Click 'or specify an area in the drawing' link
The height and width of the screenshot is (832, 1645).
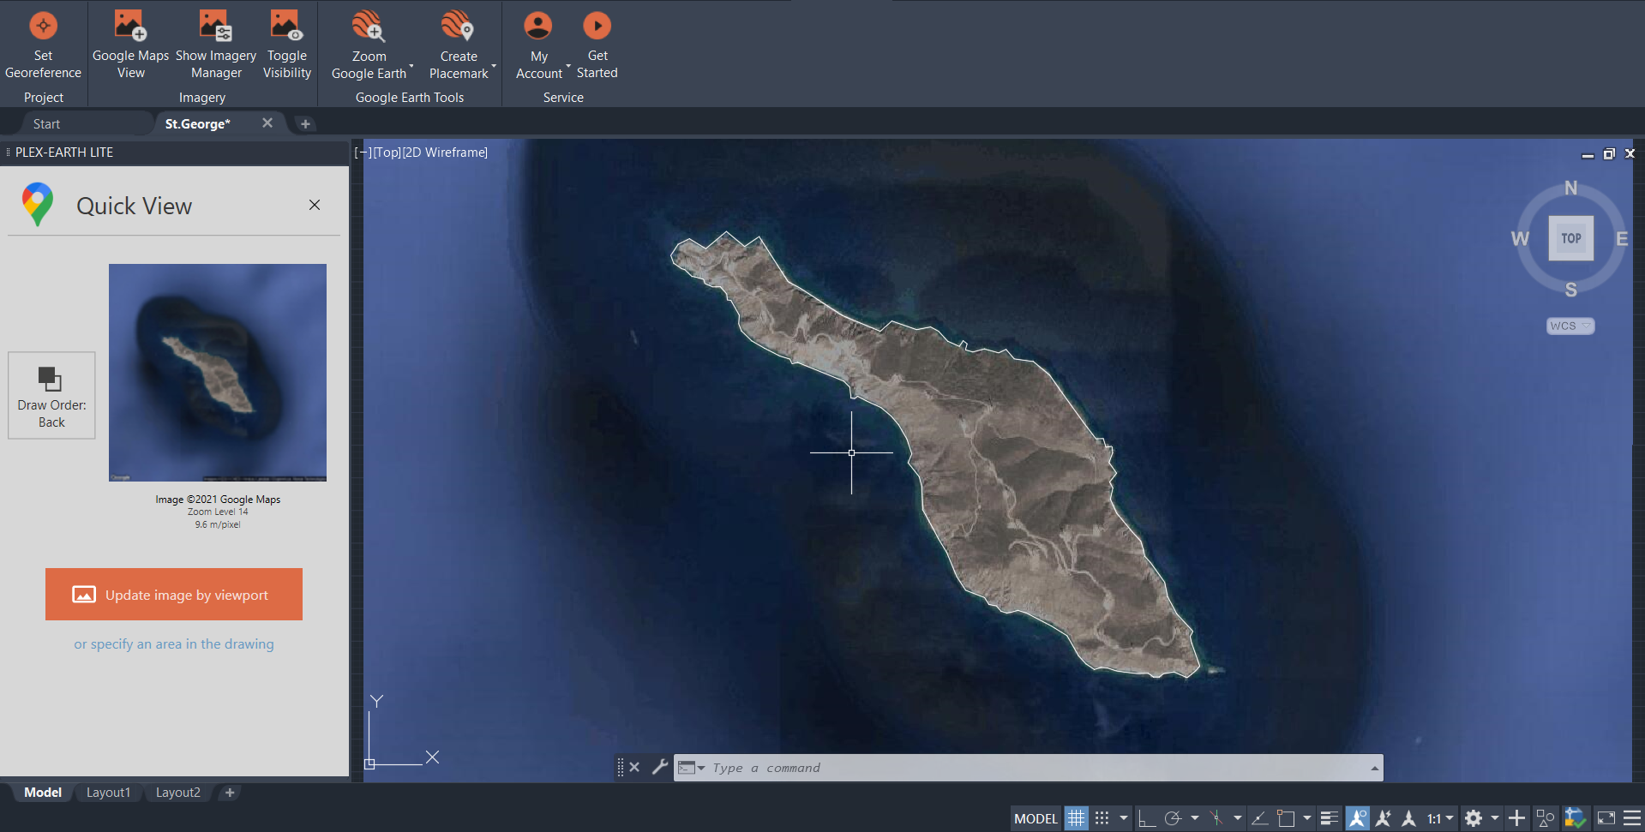point(174,644)
